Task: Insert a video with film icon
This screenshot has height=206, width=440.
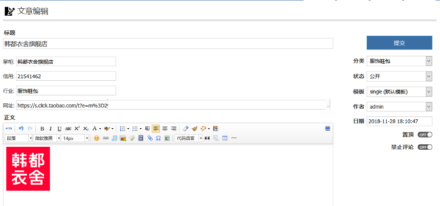Action: pos(141,138)
